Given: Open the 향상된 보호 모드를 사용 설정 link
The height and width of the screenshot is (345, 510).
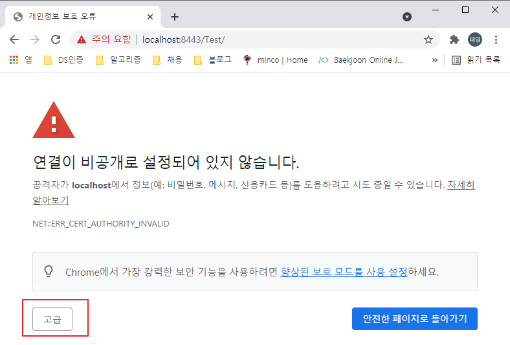Looking at the screenshot, I should tap(344, 271).
